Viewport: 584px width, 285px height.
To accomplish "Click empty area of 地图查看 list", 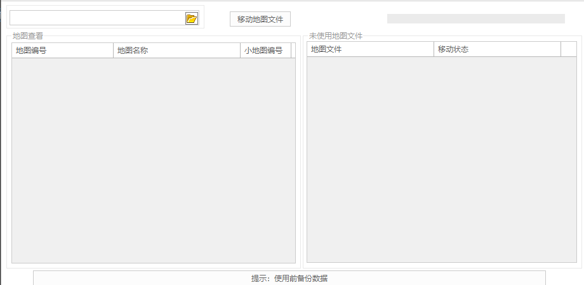I will tap(153, 160).
